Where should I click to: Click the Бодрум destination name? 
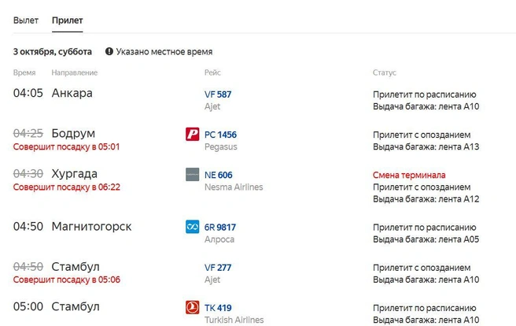73,133
